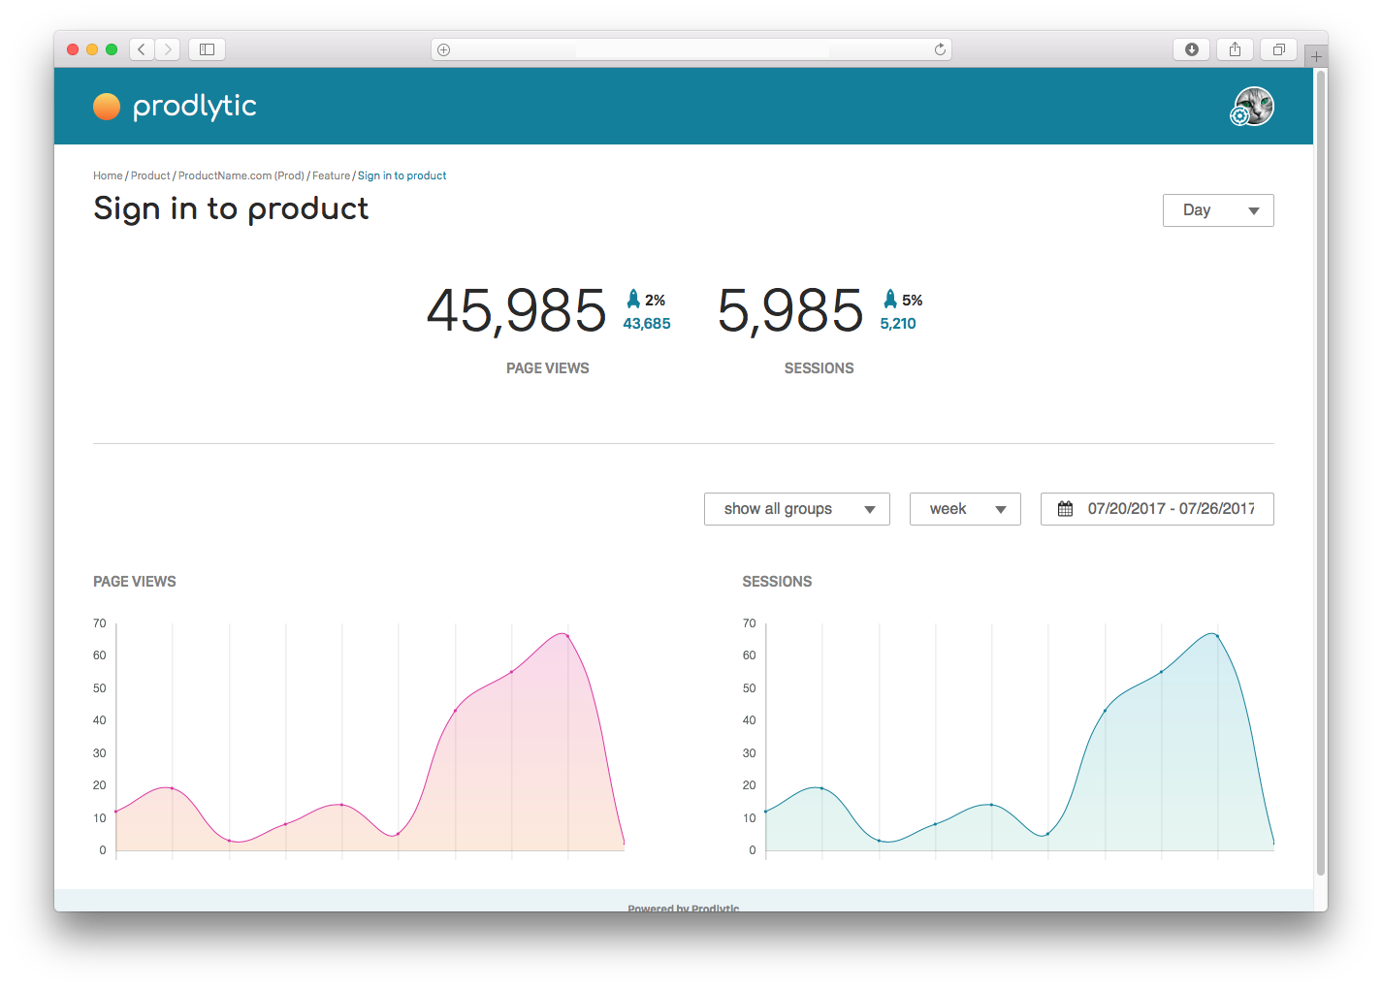Click Sign in to product breadcrumb
This screenshot has height=989, width=1382.
tap(402, 175)
